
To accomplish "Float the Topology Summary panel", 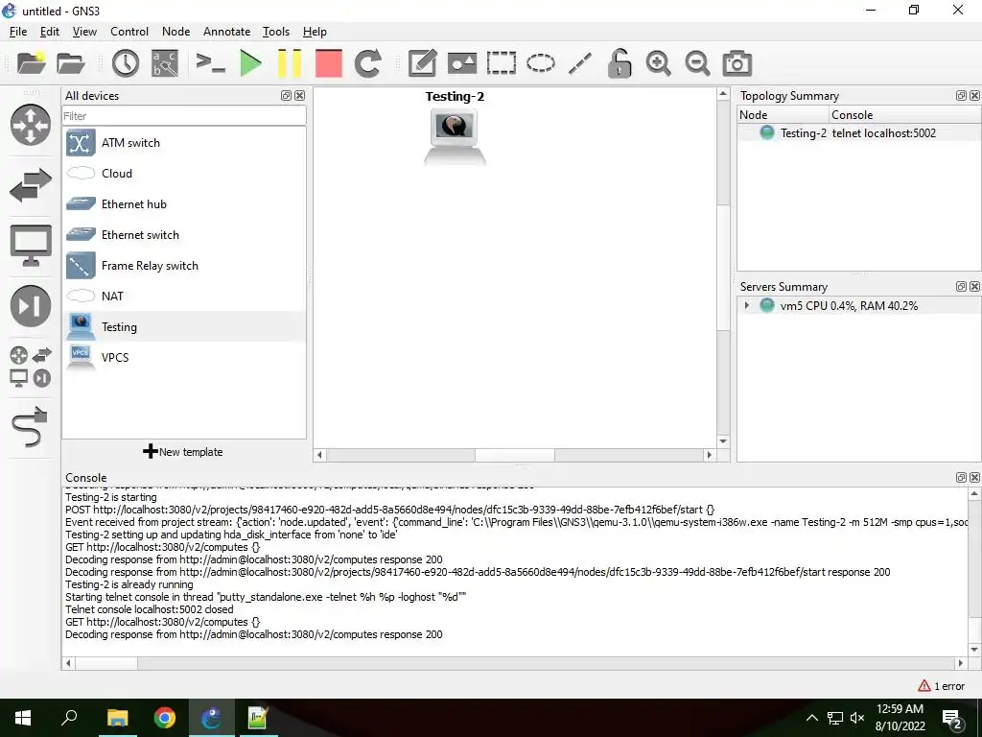I will click(x=961, y=95).
